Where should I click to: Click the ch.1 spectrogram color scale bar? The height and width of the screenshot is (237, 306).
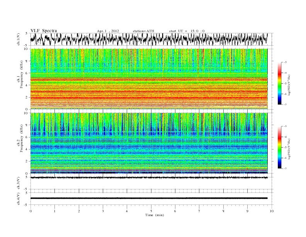tap(280, 83)
